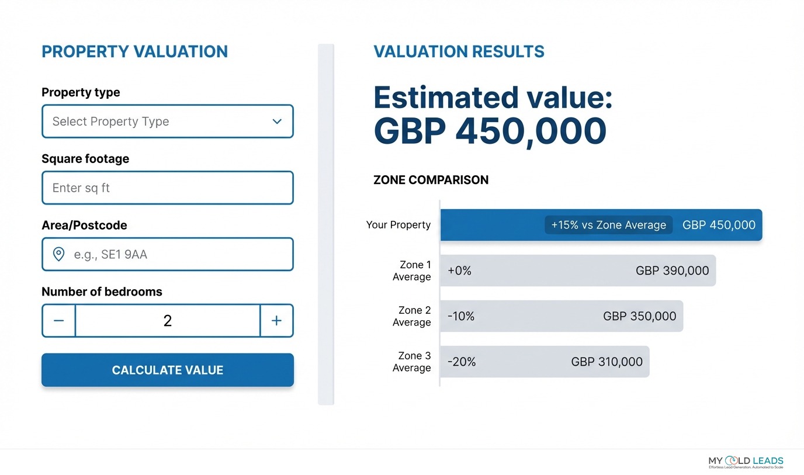Screen dimensions: 804x475
Task: Click the +15% vs Zone Average badge
Action: (x=608, y=224)
